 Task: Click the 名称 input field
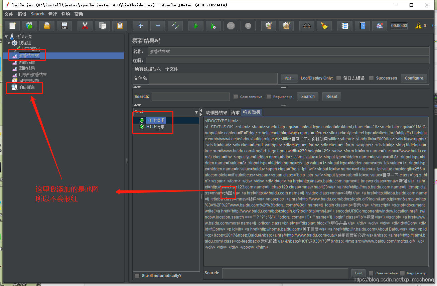pyautogui.click(x=288, y=51)
